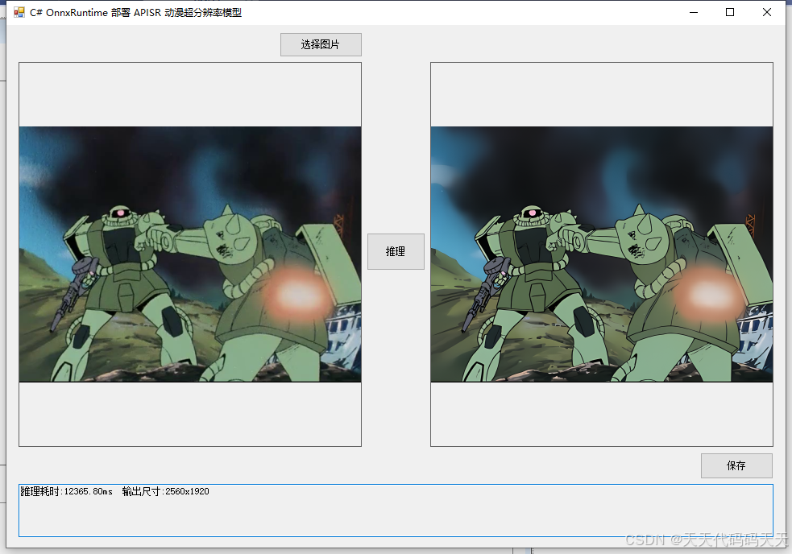Click the 选择图片 button

tap(321, 44)
